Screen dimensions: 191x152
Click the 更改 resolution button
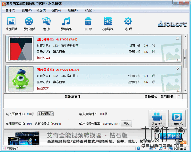click(126, 124)
